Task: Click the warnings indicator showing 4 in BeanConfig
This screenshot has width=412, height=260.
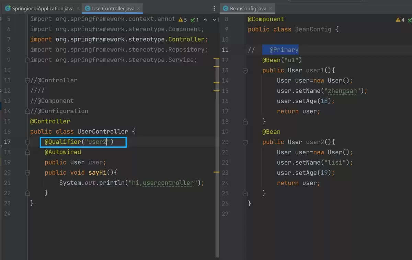Action: pos(400,20)
